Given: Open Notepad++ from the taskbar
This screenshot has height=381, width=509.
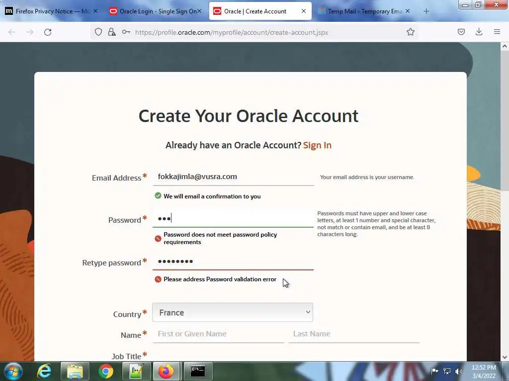Looking at the screenshot, I should pos(136,371).
